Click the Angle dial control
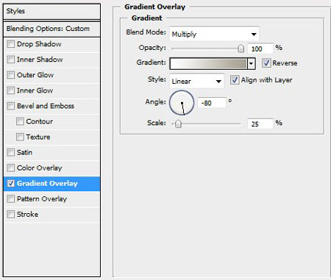Image resolution: width=331 pixels, height=280 pixels. [182, 103]
